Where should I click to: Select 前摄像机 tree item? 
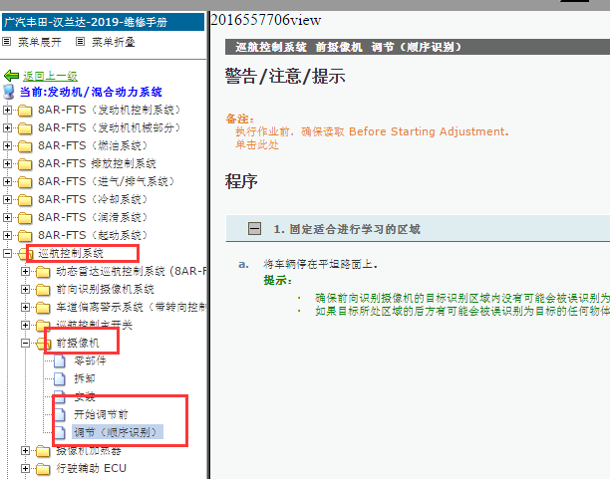[x=78, y=343]
